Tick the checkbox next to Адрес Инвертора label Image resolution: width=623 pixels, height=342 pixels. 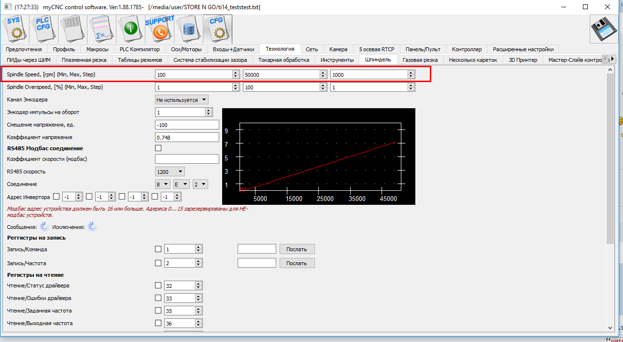coord(57,197)
